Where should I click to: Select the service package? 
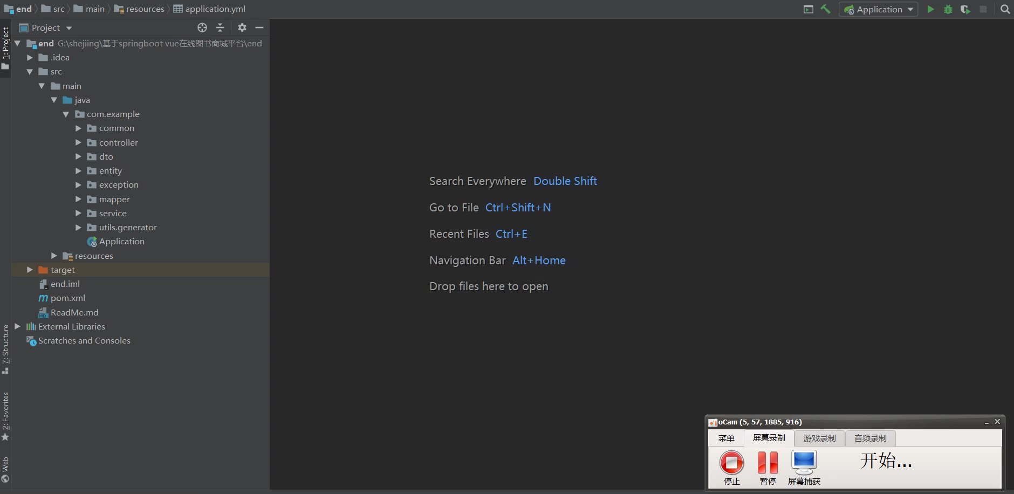coord(113,213)
